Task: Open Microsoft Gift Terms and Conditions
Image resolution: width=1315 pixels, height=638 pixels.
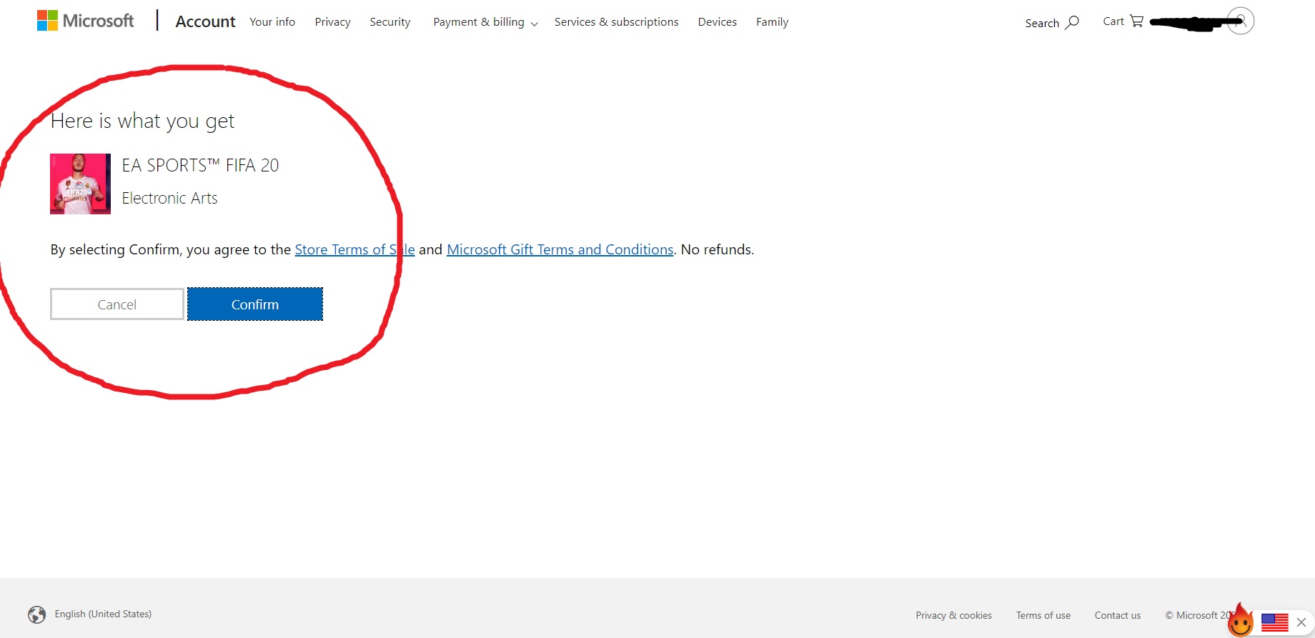Action: click(x=560, y=249)
